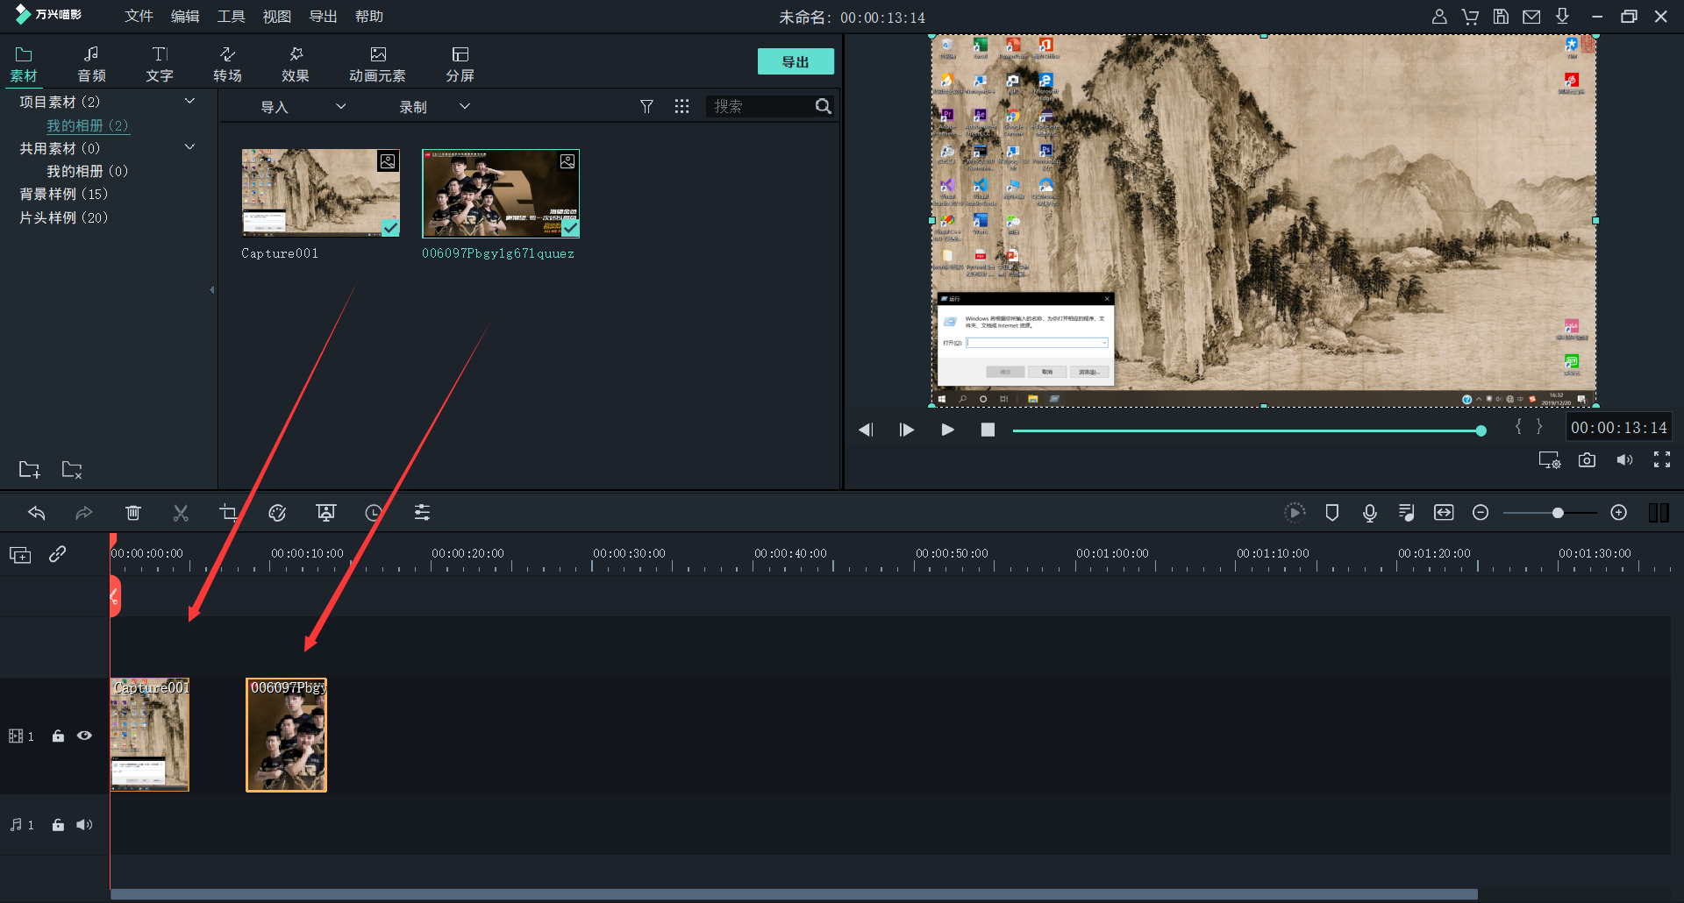Viewport: 1684px width, 903px height.
Task: Take a snapshot with the camera icon
Action: coord(1587,460)
